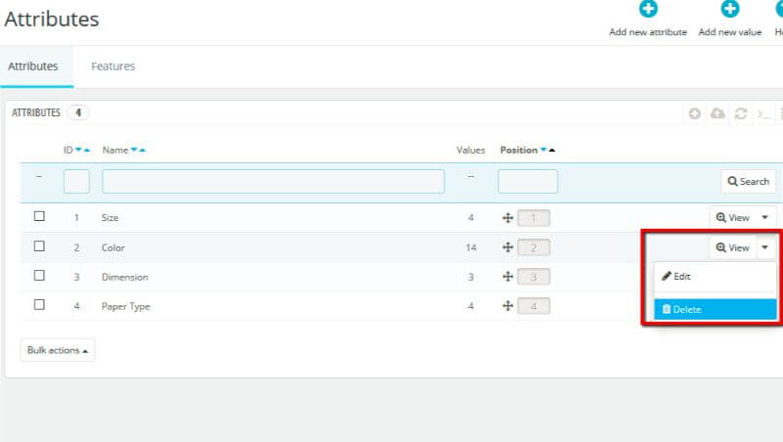Screen dimensions: 783x442
Task: Switch to the Attributes tab
Action: tap(33, 66)
